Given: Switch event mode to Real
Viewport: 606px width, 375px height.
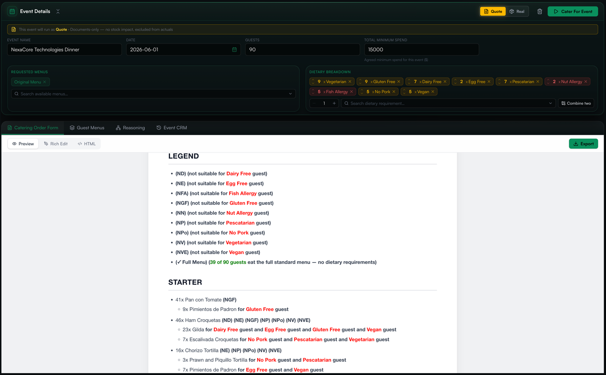Looking at the screenshot, I should pos(517,11).
